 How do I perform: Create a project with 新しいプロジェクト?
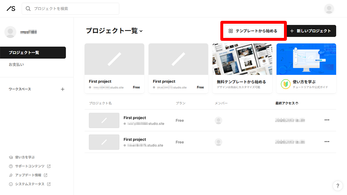point(311,31)
